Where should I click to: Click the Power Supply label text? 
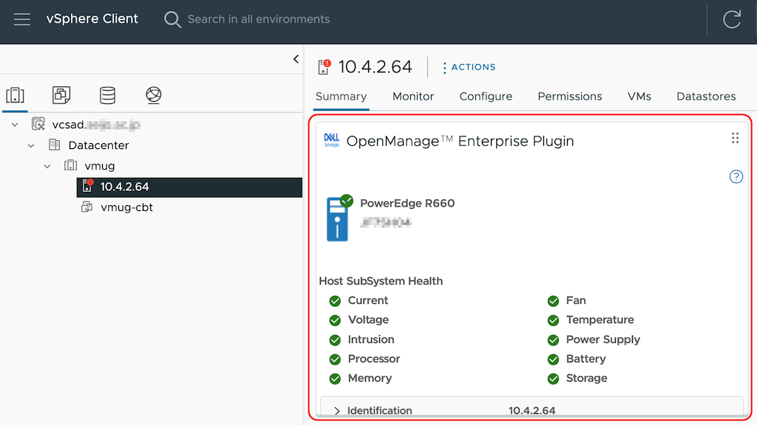point(603,339)
